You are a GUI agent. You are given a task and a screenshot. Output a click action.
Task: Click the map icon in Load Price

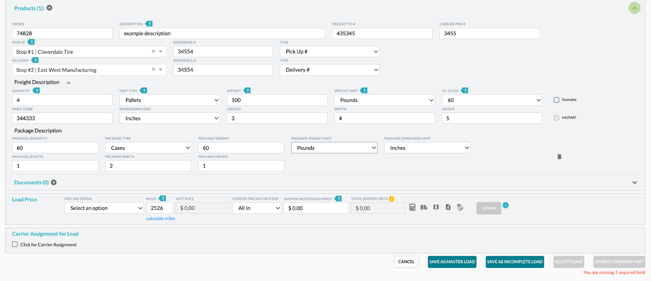(436, 207)
